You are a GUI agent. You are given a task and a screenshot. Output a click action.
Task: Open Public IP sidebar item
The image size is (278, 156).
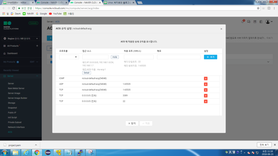pos(12,113)
